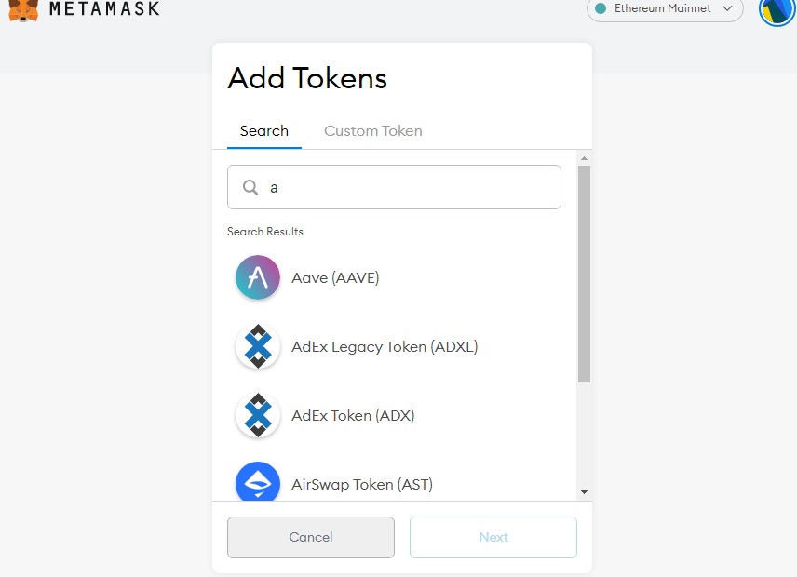Click the magnifier search icon
This screenshot has height=577, width=797.
click(x=250, y=187)
